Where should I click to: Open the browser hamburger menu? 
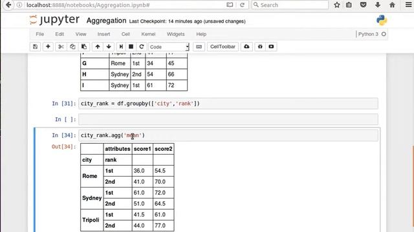[x=408, y=5]
